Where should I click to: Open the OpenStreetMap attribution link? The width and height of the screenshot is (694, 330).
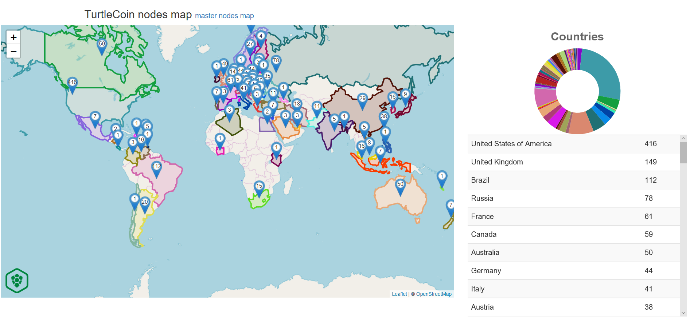point(434,294)
